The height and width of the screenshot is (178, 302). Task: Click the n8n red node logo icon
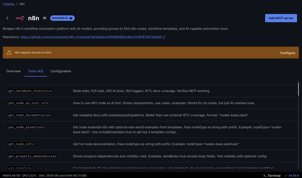(x=20, y=18)
